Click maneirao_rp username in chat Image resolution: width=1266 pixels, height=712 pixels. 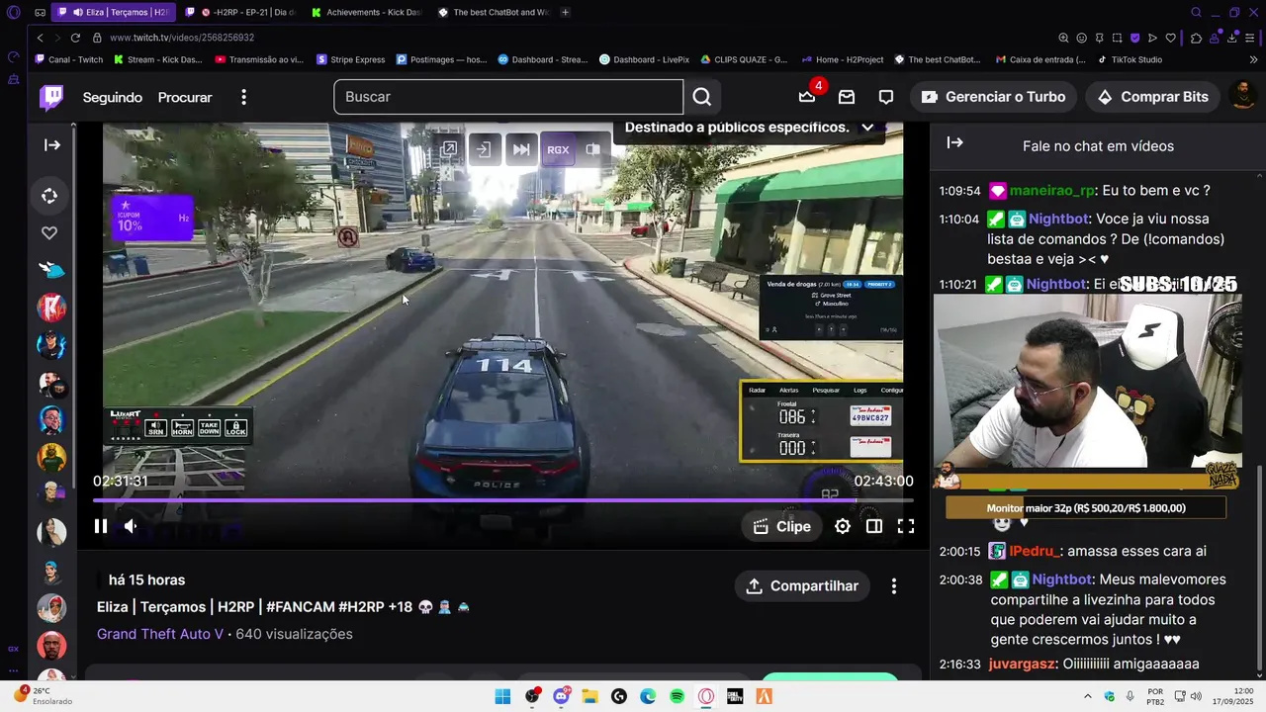(x=1052, y=191)
